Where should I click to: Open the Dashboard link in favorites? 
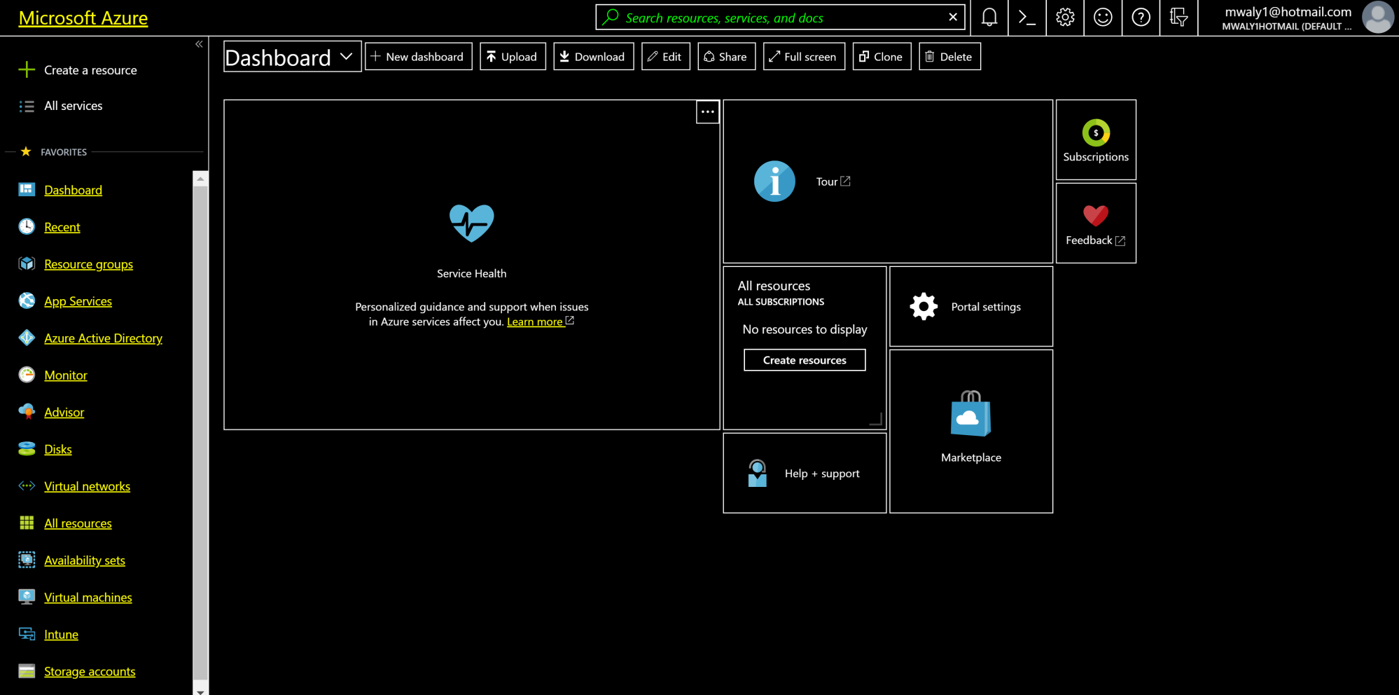73,190
